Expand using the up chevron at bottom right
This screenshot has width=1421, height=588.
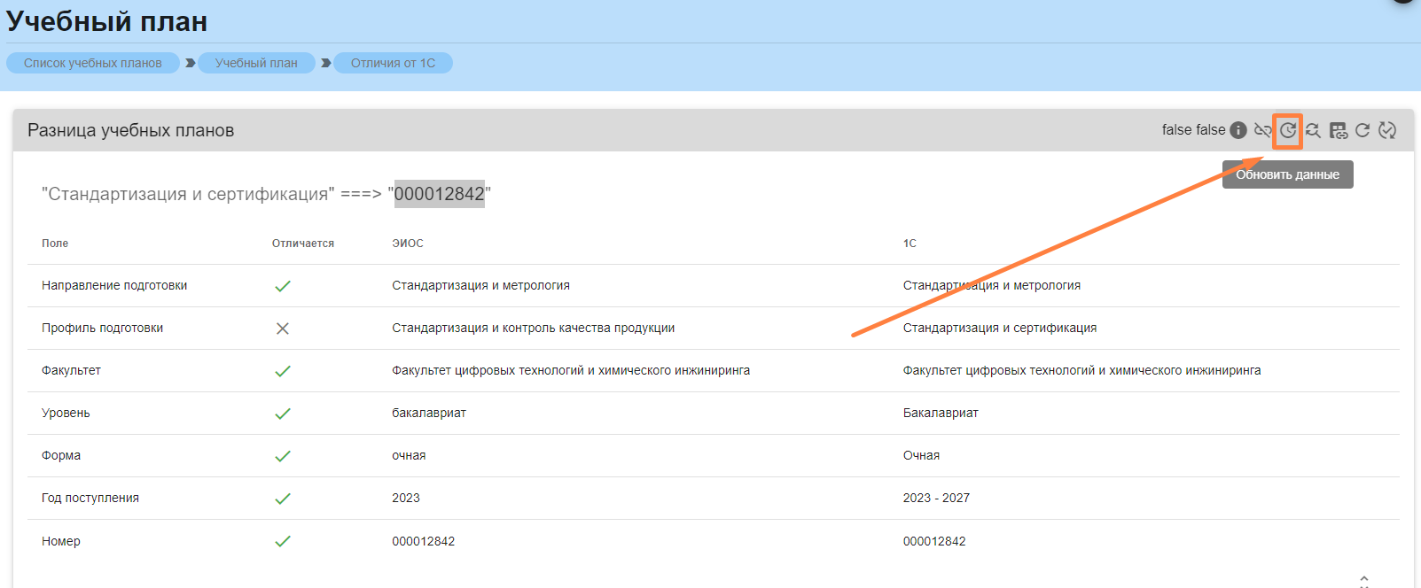pyautogui.click(x=1364, y=579)
